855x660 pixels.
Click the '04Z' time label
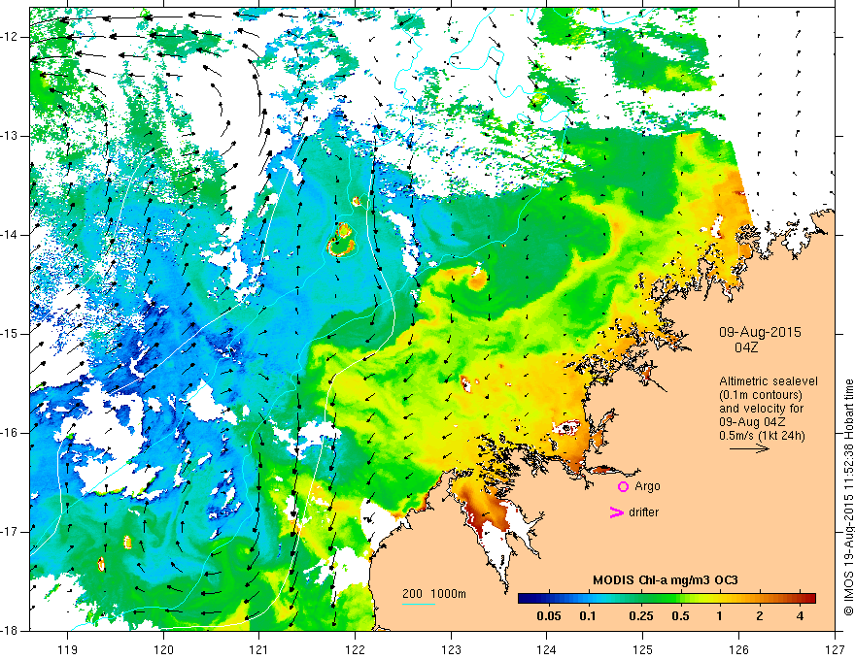pos(746,347)
